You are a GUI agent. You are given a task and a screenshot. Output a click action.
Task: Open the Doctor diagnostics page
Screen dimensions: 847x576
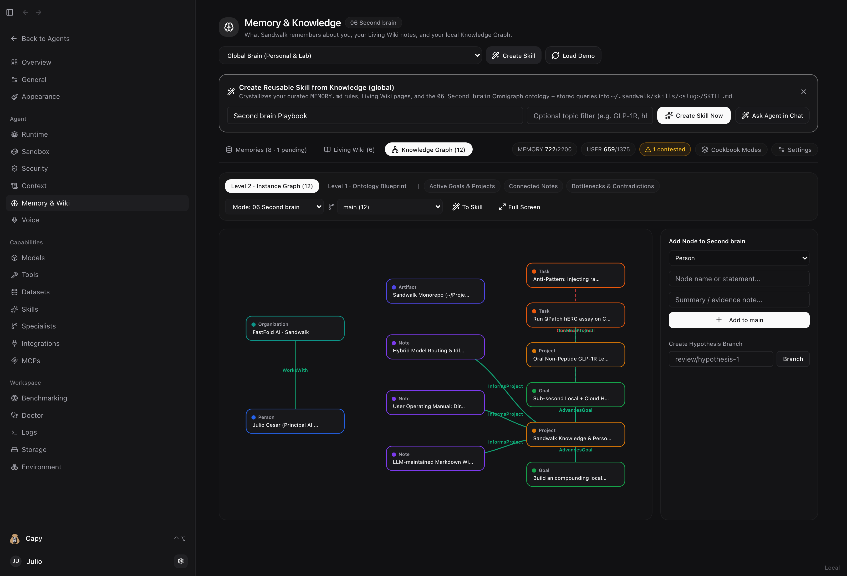click(97, 415)
